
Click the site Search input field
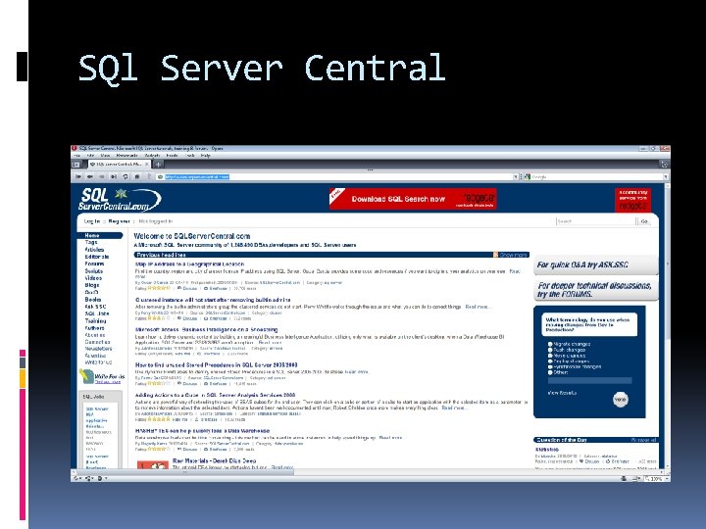coord(596,221)
